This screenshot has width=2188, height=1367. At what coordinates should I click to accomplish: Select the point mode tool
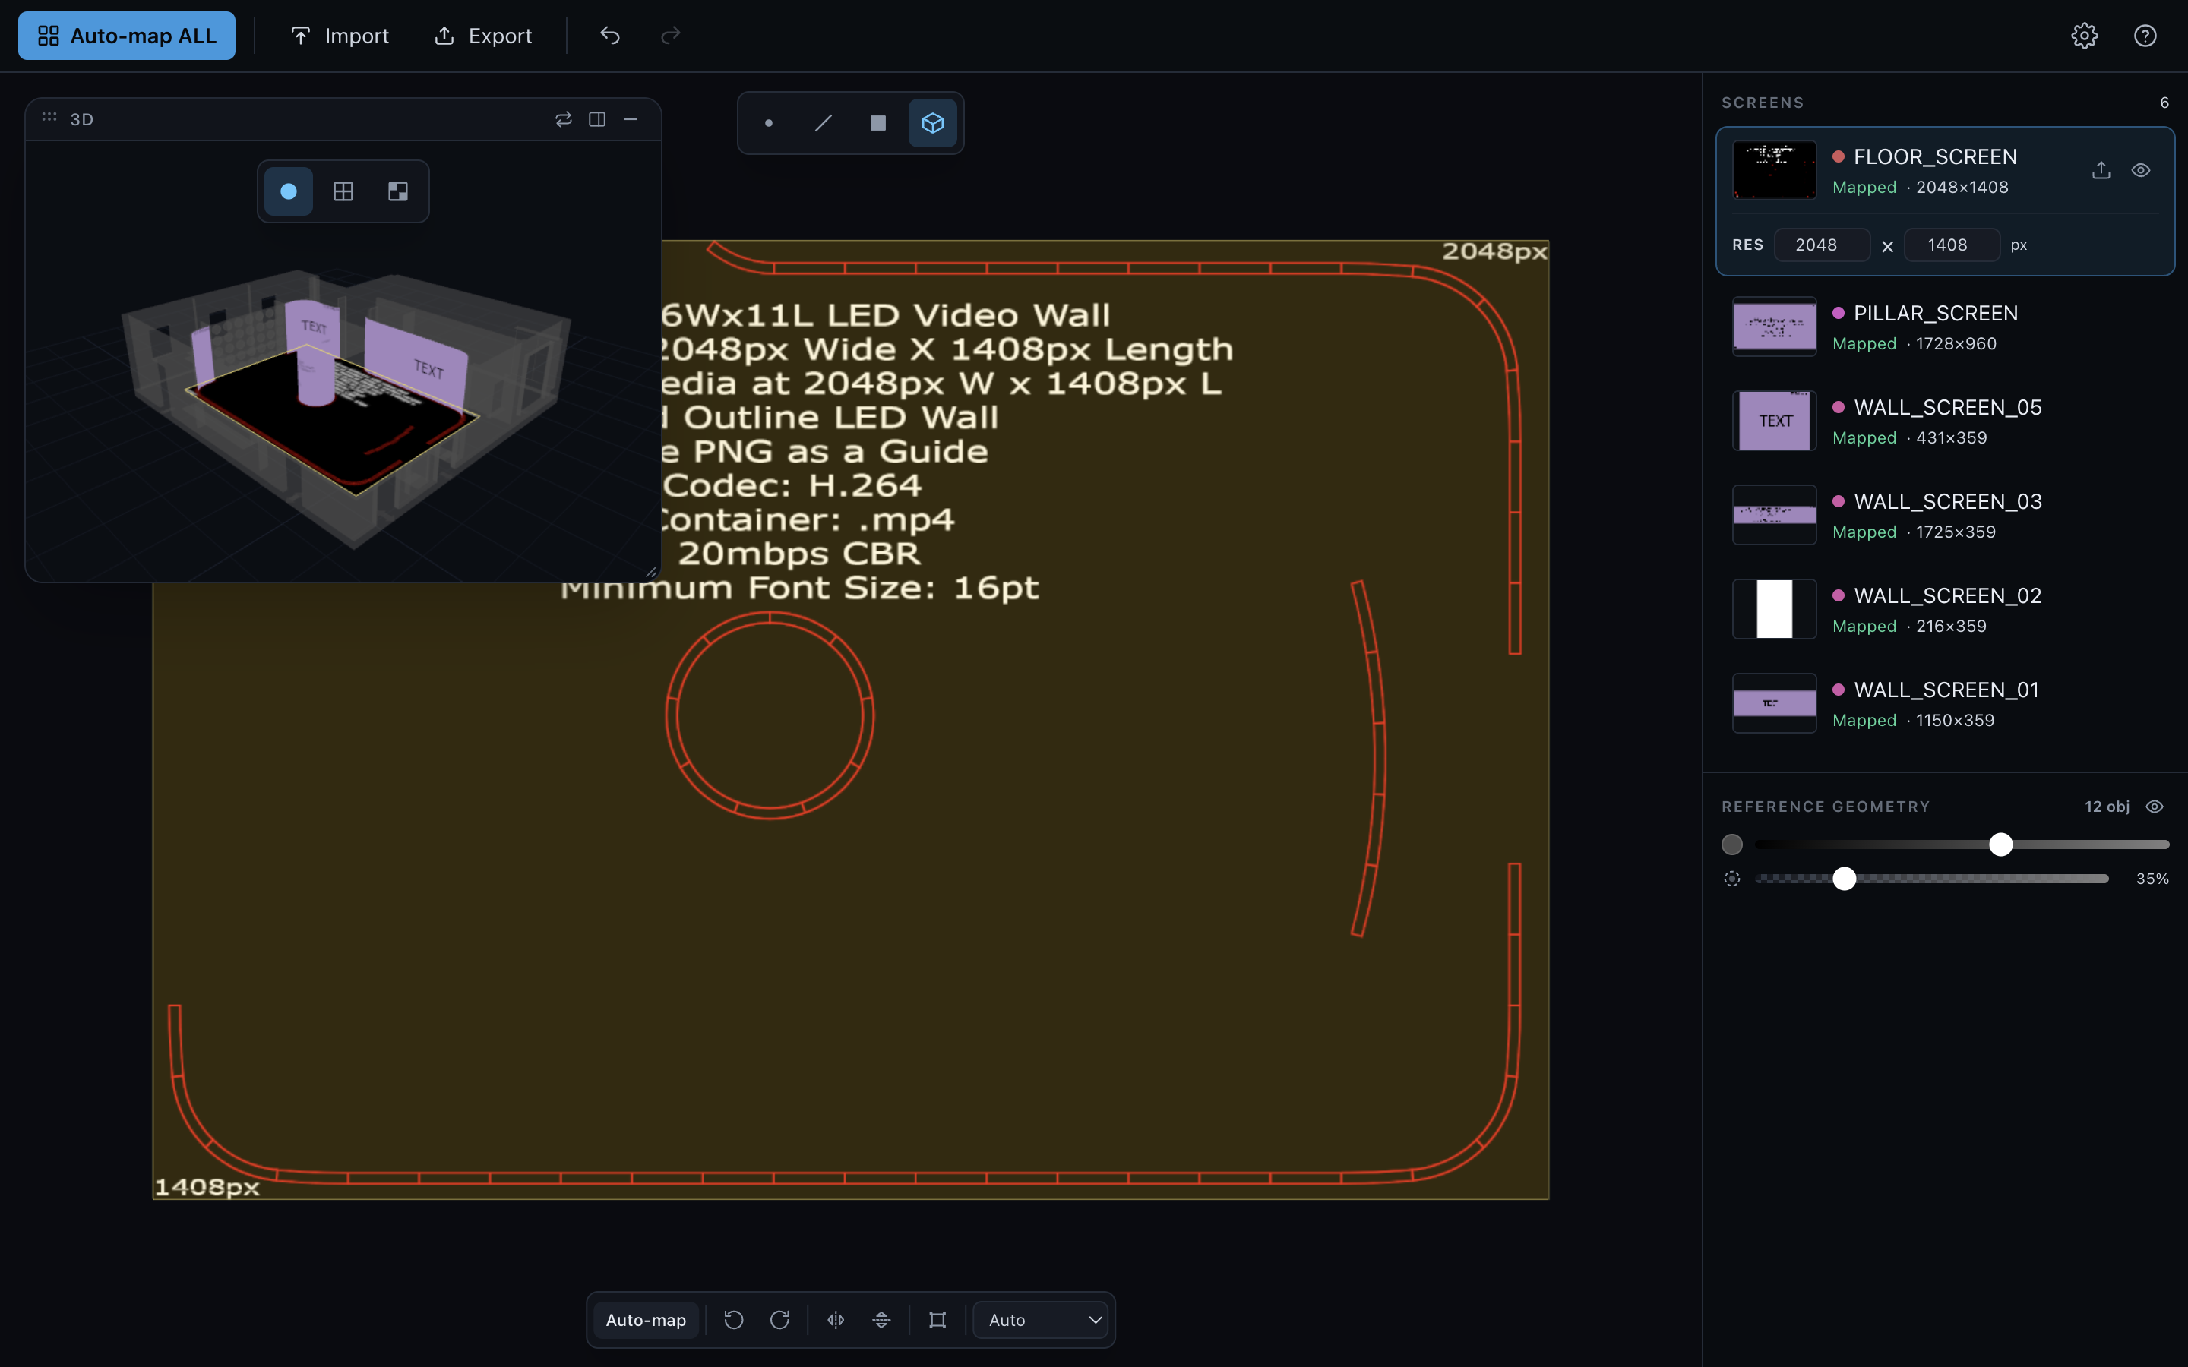click(x=769, y=123)
